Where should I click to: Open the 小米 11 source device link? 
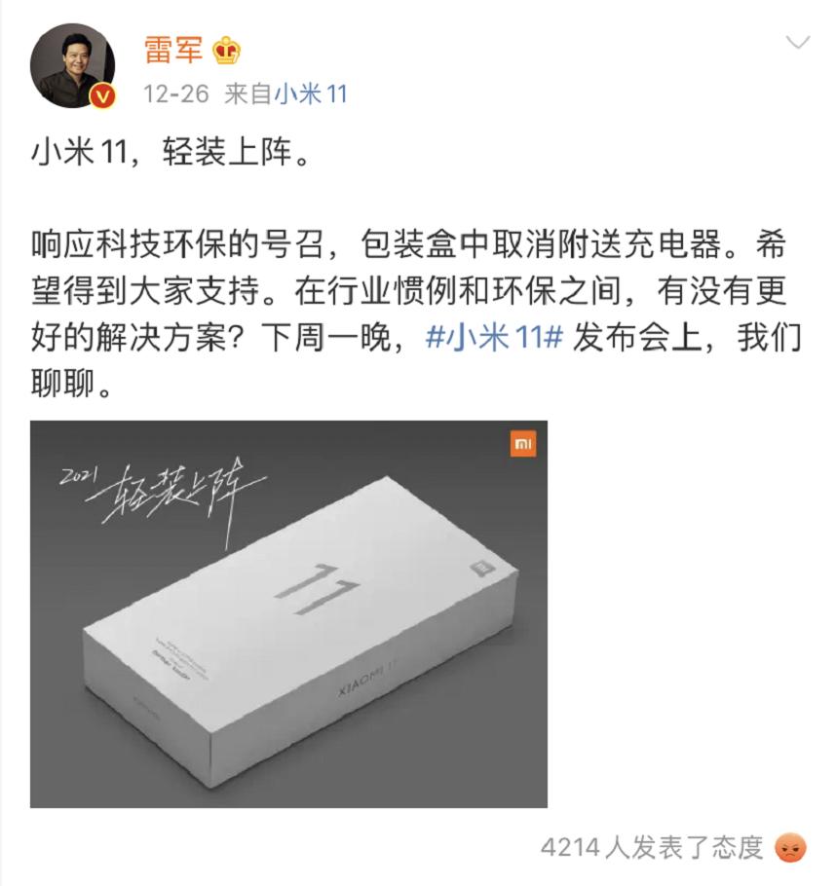311,93
